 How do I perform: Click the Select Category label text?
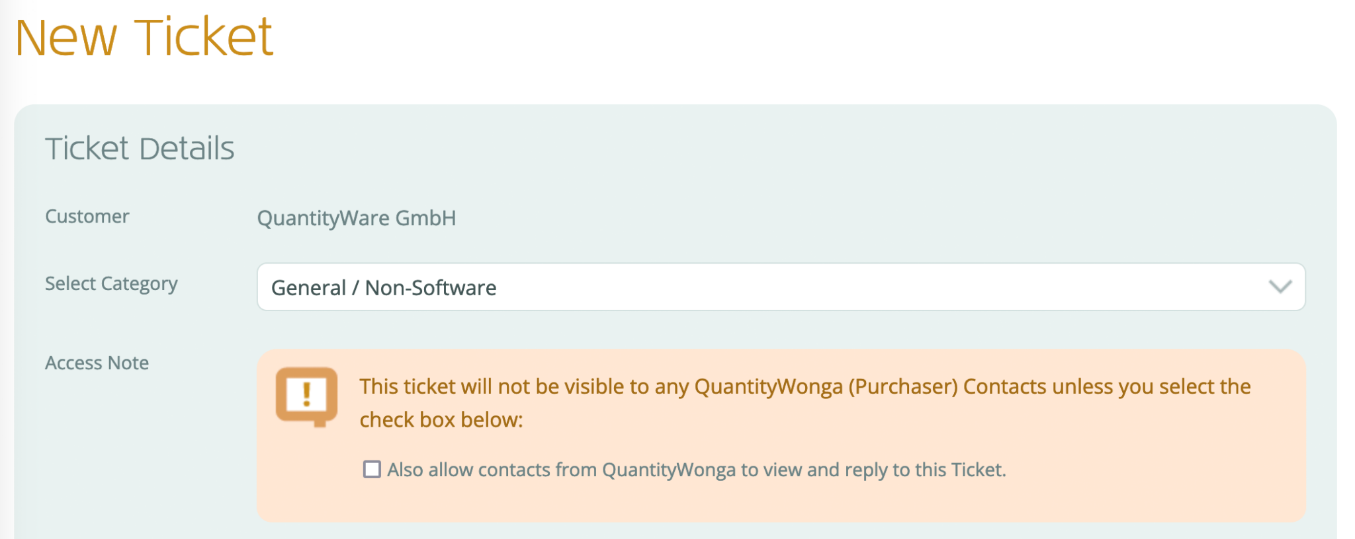111,284
